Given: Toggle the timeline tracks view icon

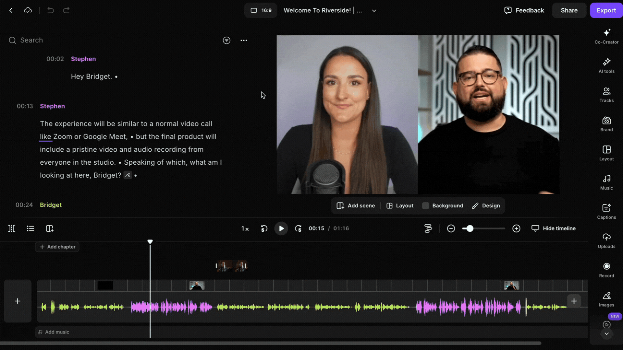Looking at the screenshot, I should click(x=428, y=228).
